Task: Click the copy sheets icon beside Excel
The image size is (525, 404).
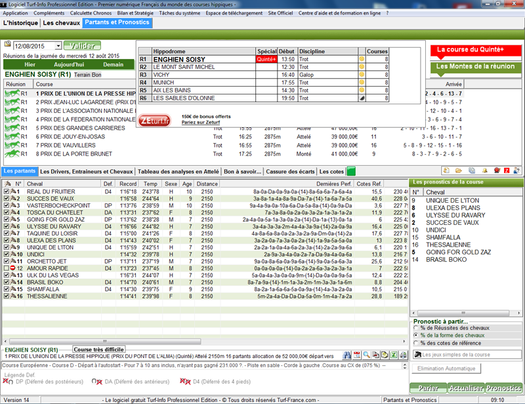Action: (x=385, y=355)
